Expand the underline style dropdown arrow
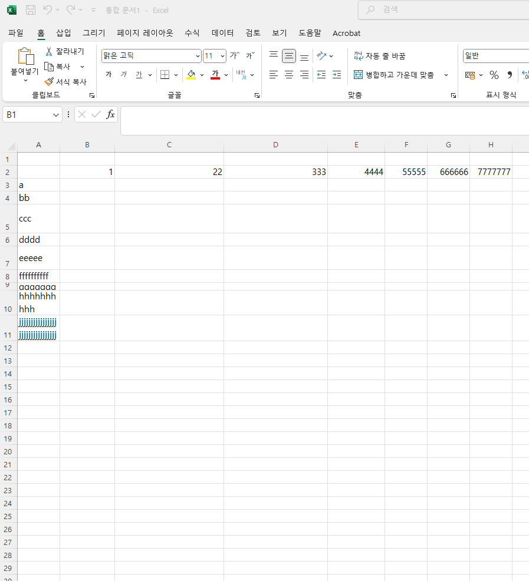This screenshot has height=581, width=529. point(150,75)
